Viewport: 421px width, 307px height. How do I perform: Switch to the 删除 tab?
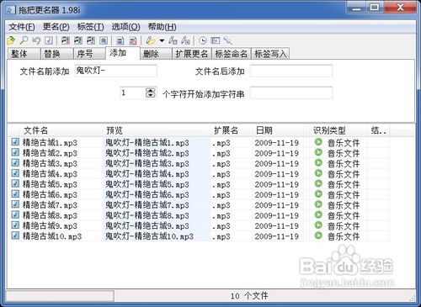156,54
